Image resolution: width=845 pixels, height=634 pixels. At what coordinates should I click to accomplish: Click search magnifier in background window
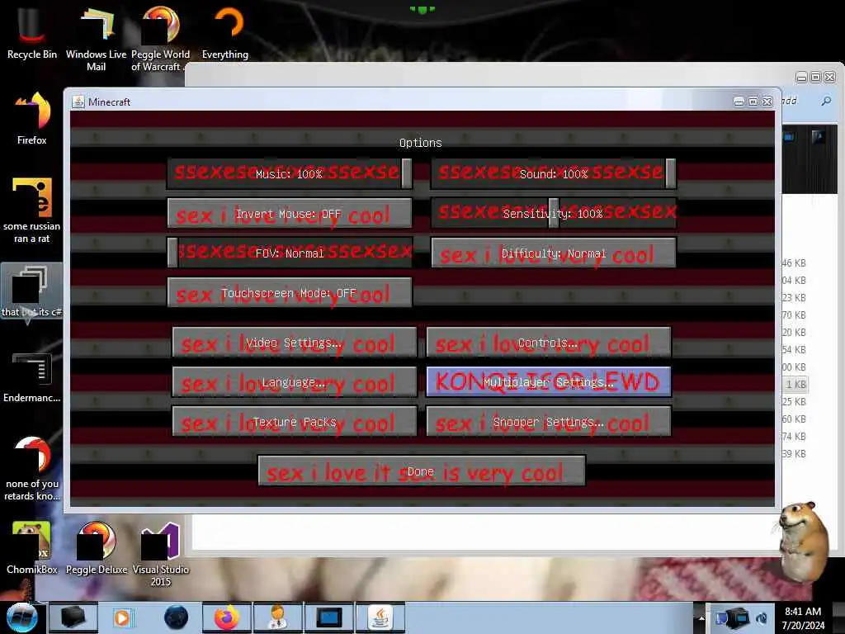point(826,101)
